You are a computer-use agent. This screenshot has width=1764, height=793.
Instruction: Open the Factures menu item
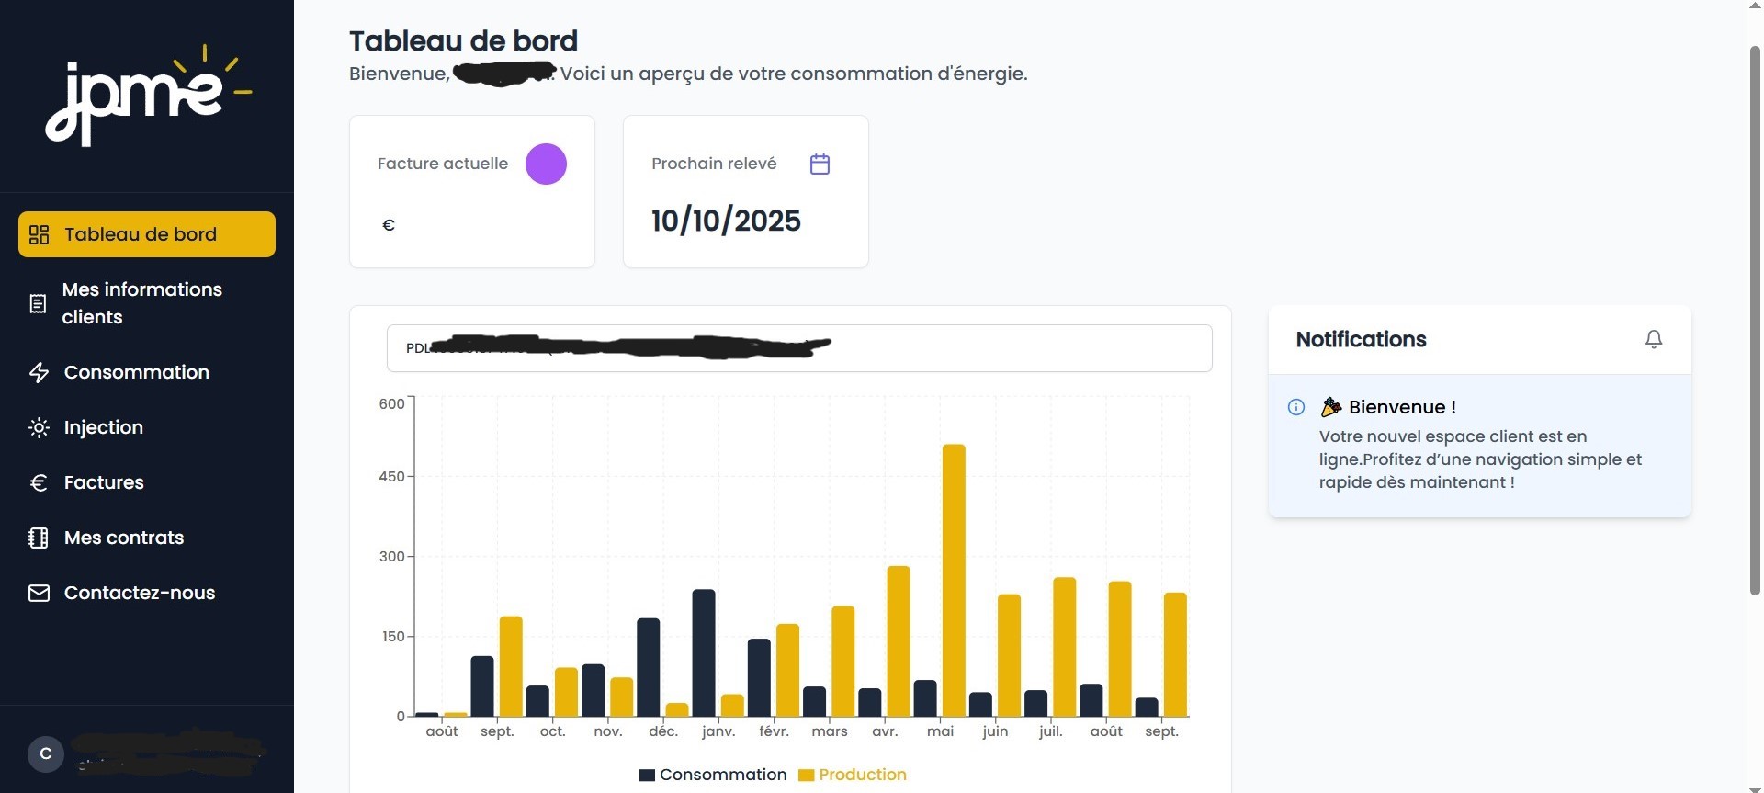[x=104, y=482]
